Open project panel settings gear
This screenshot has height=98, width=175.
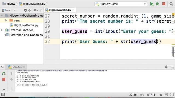[36, 10]
